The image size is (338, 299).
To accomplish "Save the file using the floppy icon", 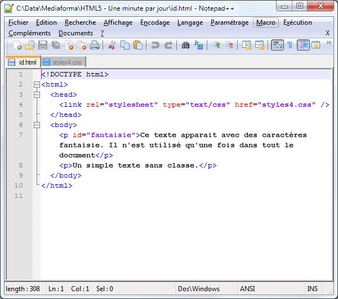I will 42,46.
